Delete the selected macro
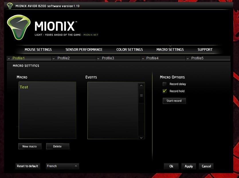 58,146
